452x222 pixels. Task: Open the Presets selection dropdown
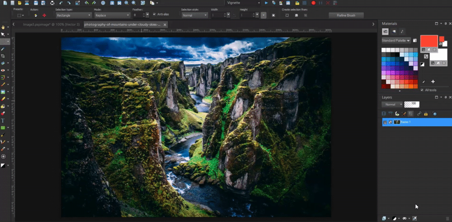20,15
